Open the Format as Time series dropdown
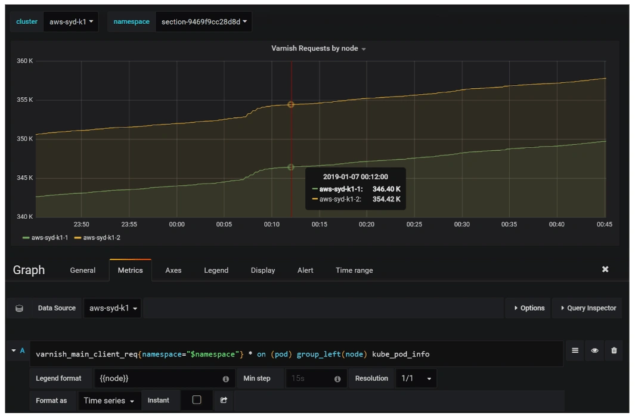This screenshot has width=635, height=419. (x=109, y=401)
